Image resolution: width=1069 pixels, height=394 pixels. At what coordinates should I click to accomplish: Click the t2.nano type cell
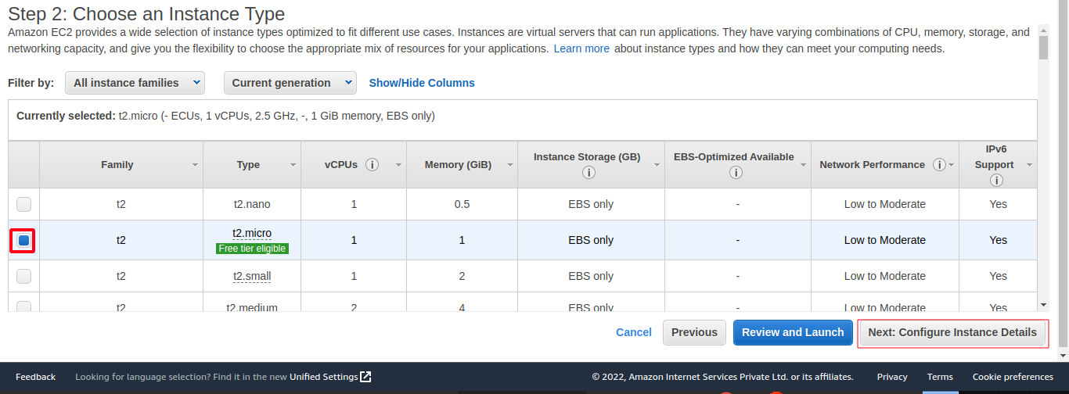coord(252,204)
